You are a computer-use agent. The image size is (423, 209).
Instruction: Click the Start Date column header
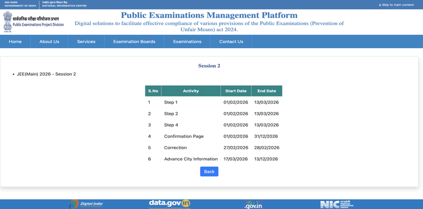(236, 91)
